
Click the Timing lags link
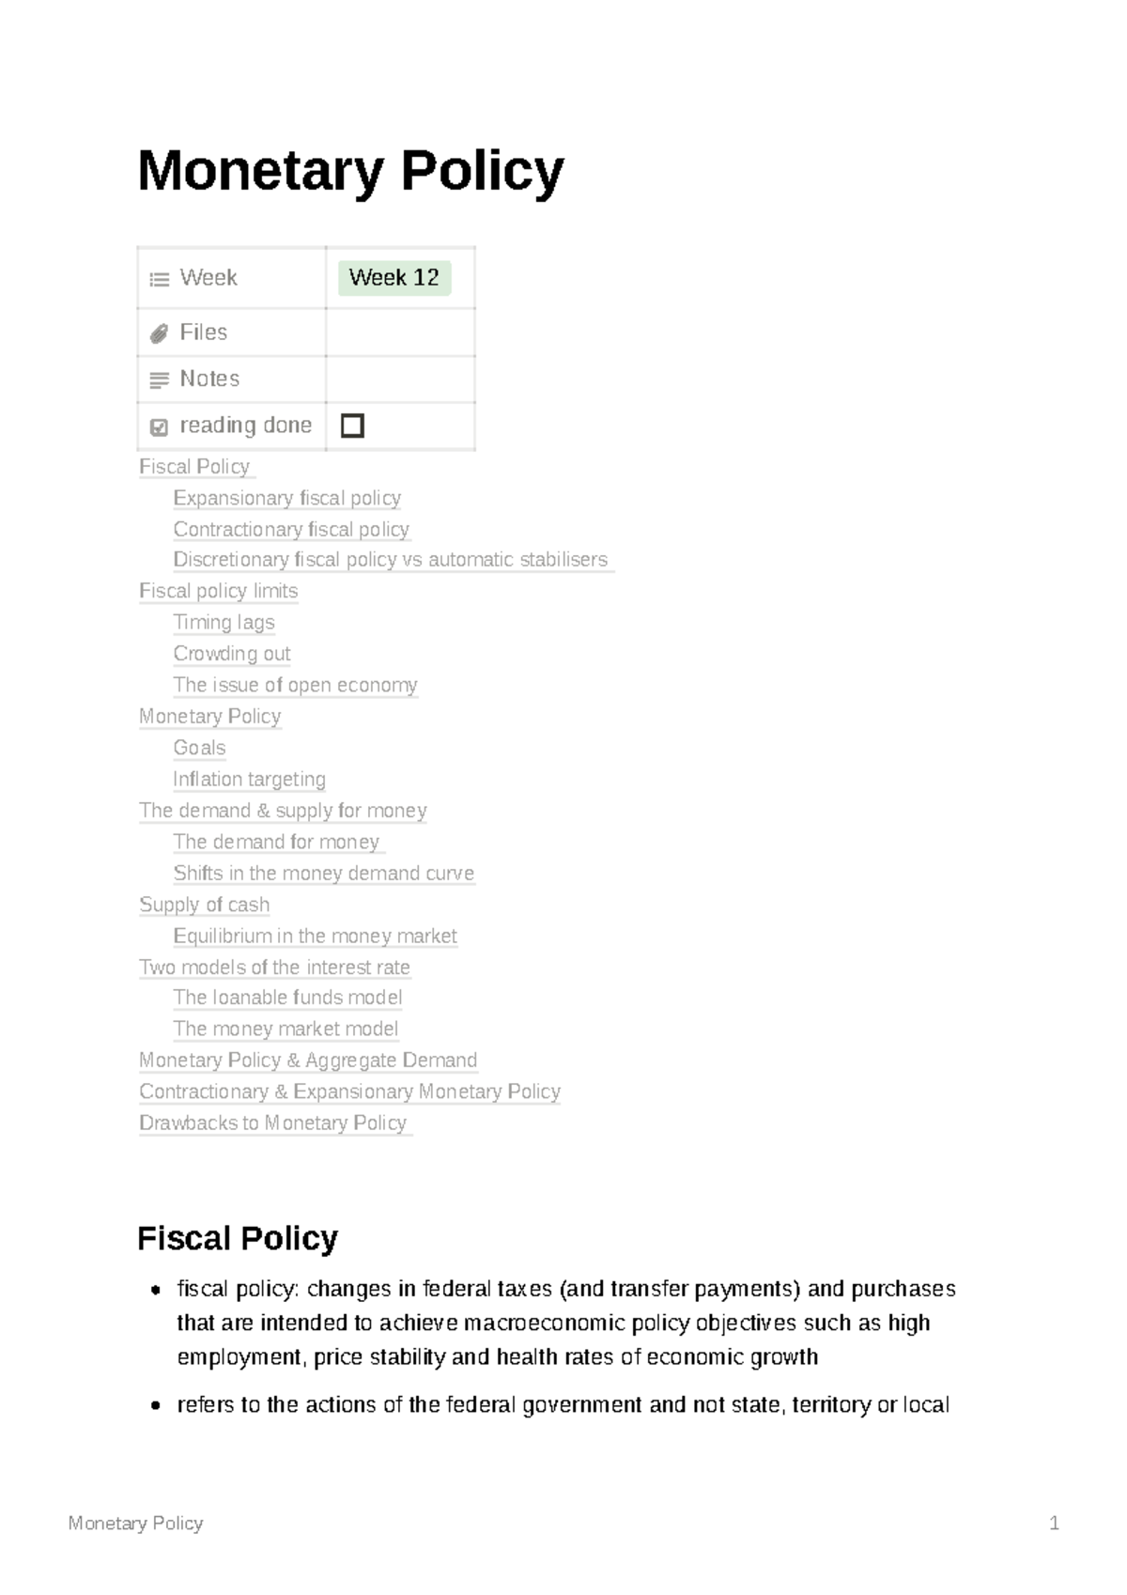coord(224,623)
